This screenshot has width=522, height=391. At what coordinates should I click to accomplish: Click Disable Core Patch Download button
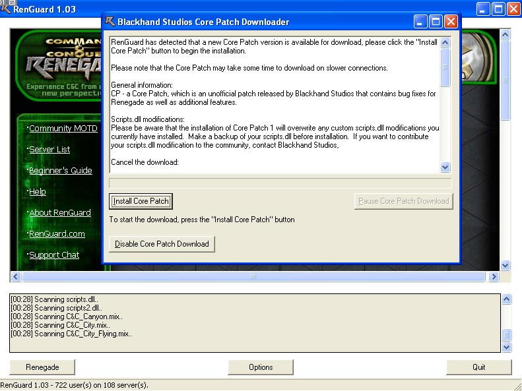(162, 244)
